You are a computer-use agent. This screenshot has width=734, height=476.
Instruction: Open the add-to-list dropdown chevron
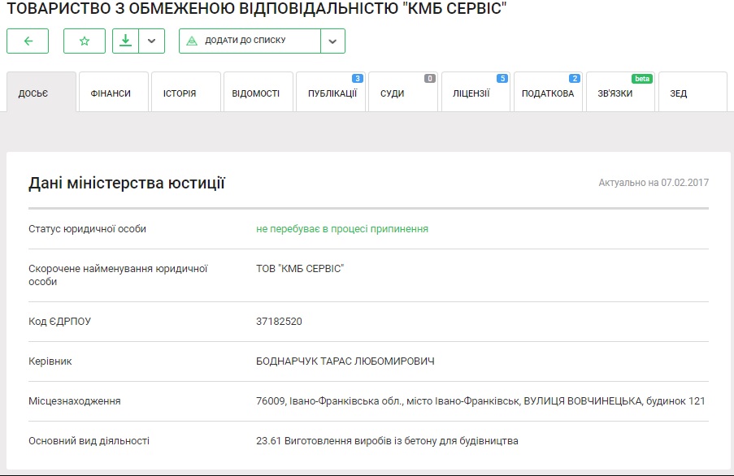tap(332, 41)
